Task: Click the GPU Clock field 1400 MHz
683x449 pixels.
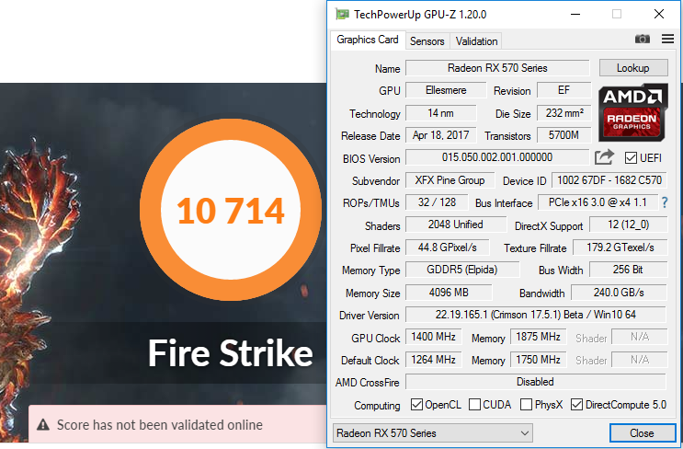Action: pyautogui.click(x=433, y=337)
